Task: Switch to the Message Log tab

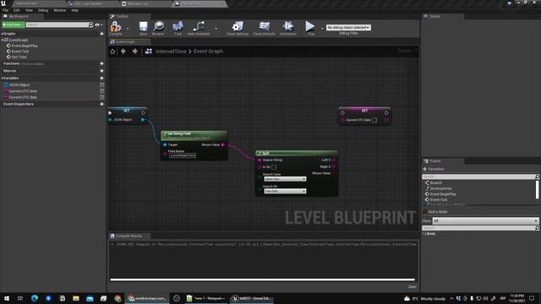Action: tap(138, 3)
